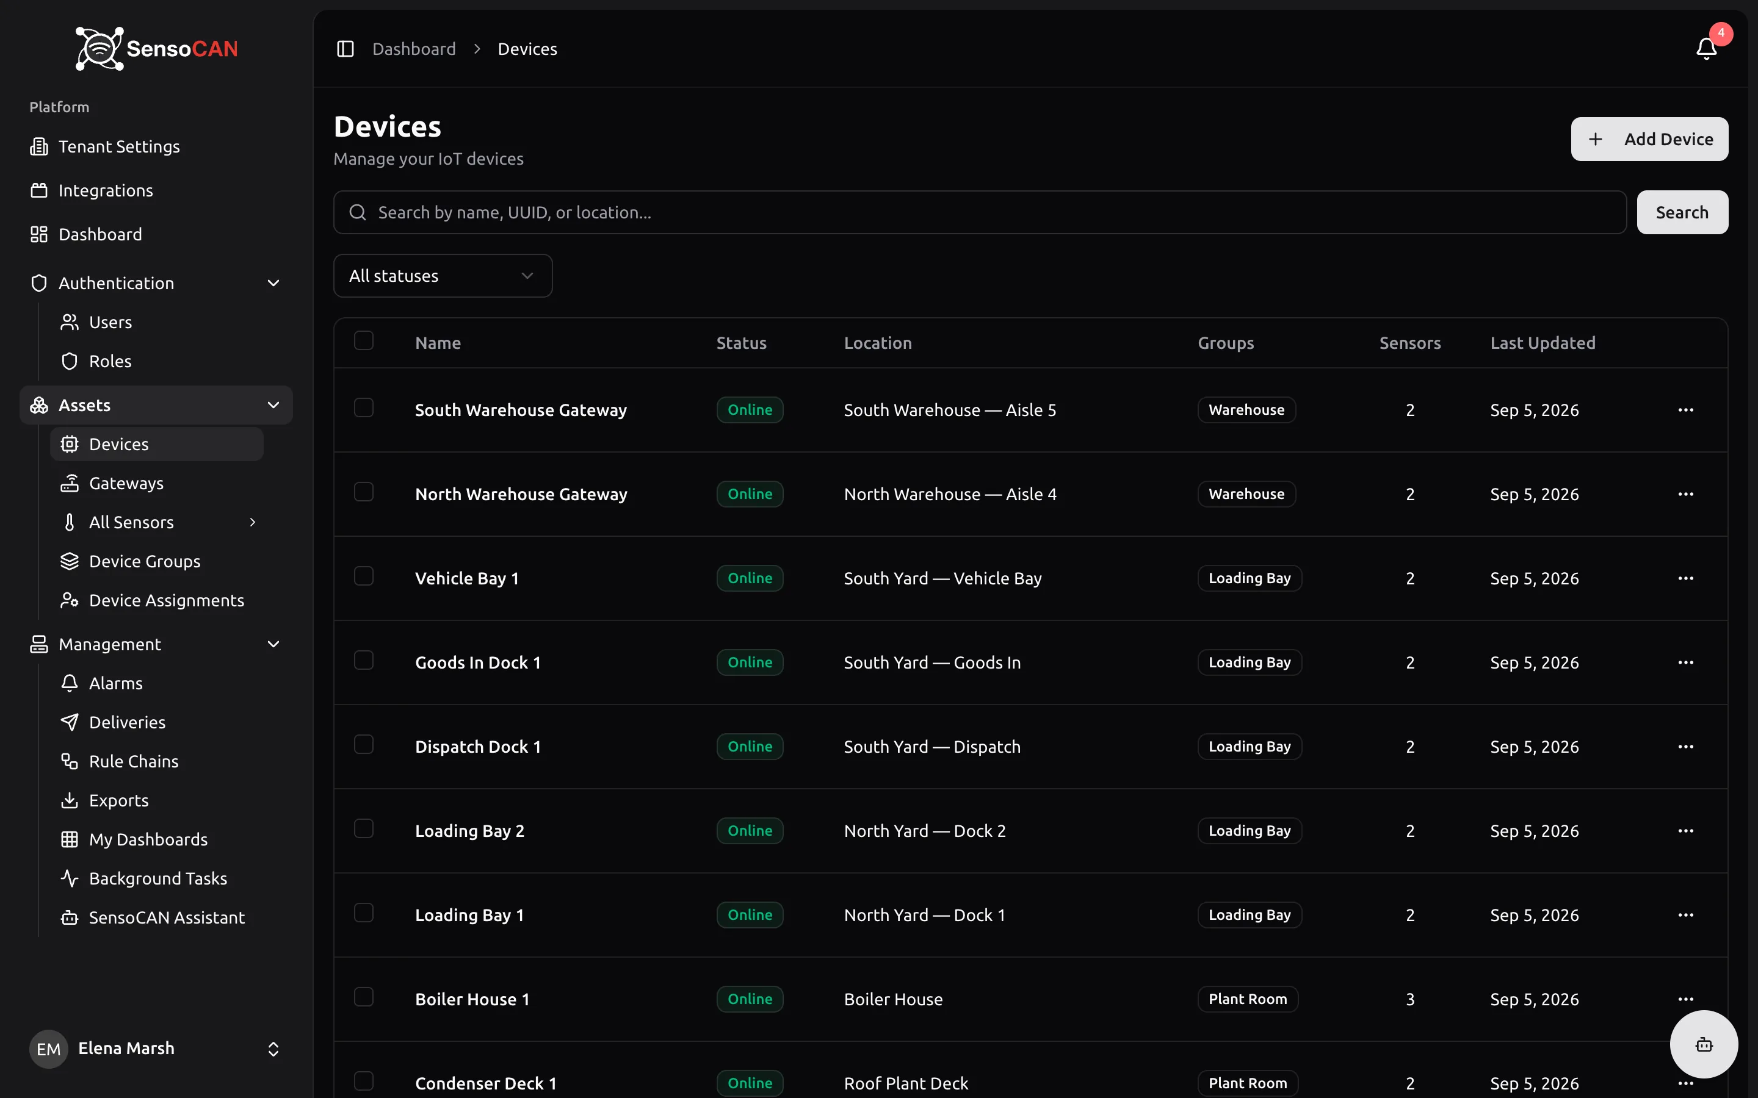Click the Name column header

point(438,343)
